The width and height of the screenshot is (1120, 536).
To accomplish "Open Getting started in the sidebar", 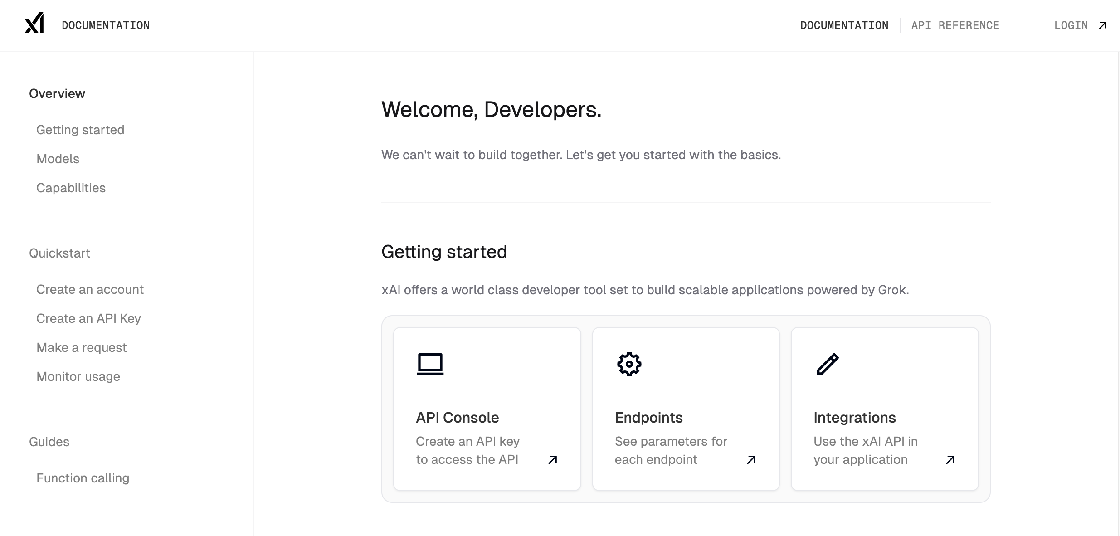I will [x=80, y=130].
